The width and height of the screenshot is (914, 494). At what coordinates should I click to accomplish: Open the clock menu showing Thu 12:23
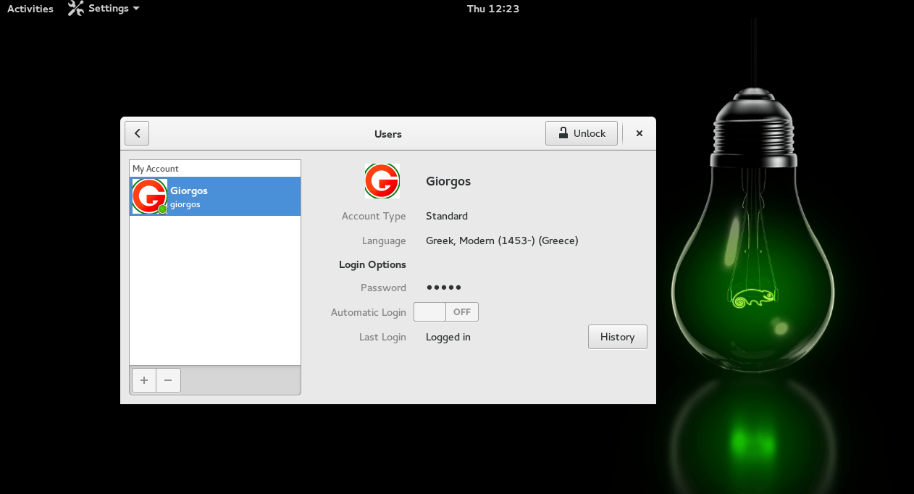492,9
